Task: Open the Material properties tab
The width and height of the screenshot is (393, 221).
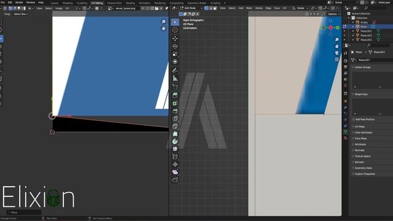Action: tap(346, 138)
